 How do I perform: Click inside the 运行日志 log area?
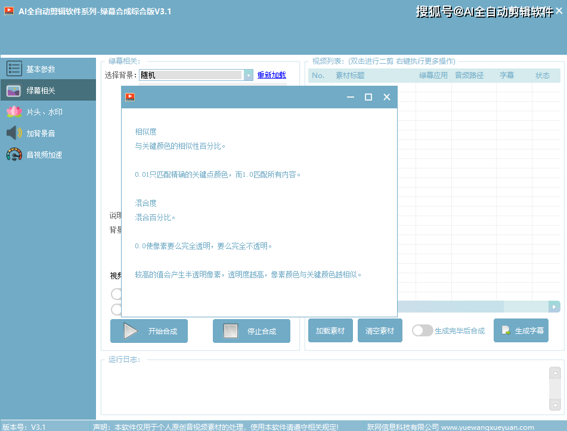pos(325,389)
